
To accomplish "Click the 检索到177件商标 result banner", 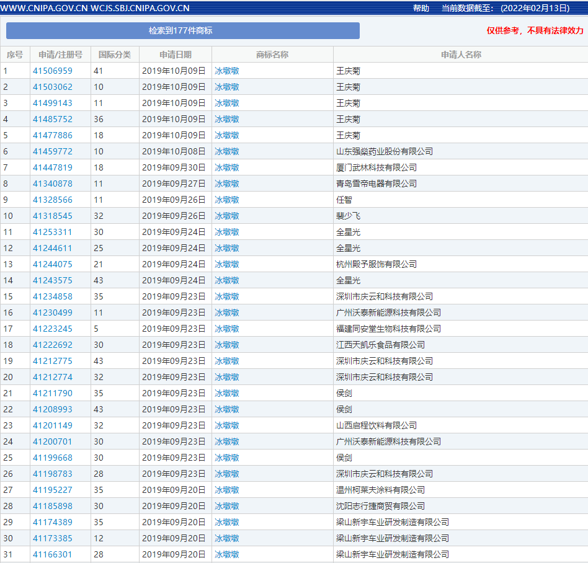I will click(x=183, y=31).
